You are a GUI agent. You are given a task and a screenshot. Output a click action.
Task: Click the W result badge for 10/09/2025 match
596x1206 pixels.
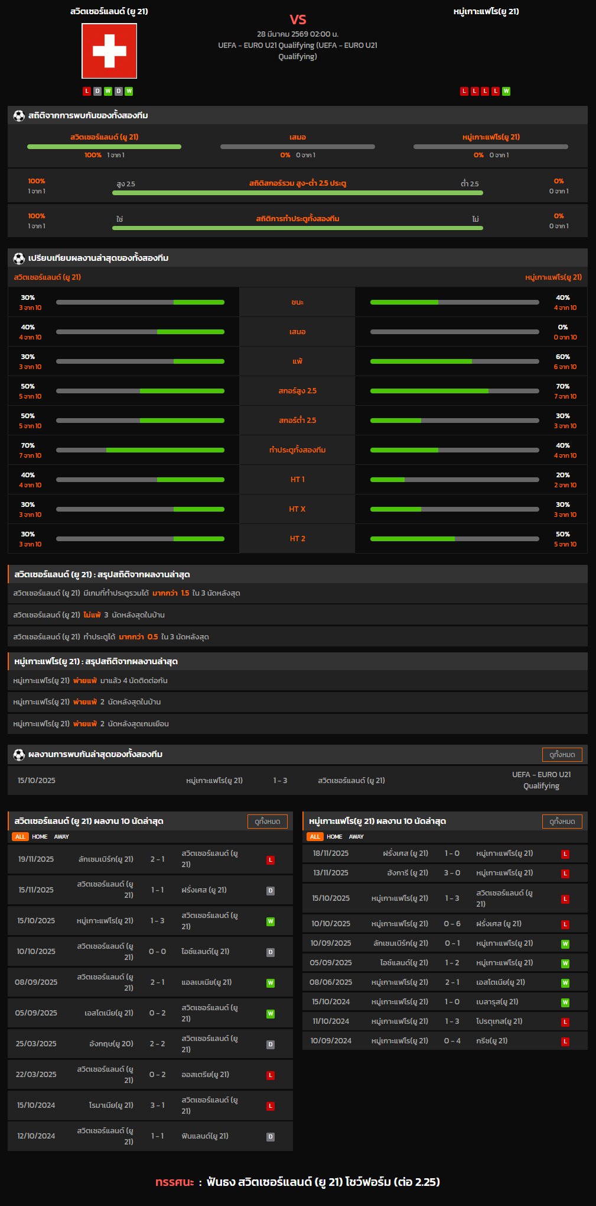click(x=565, y=944)
